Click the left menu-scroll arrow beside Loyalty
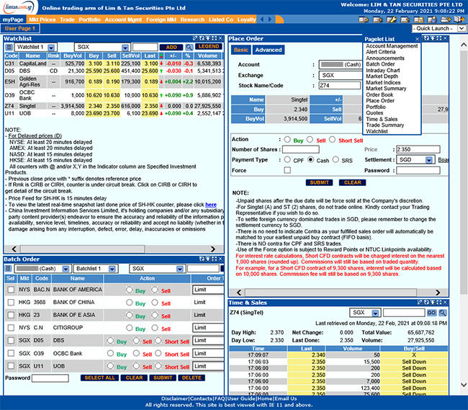 click(x=262, y=19)
